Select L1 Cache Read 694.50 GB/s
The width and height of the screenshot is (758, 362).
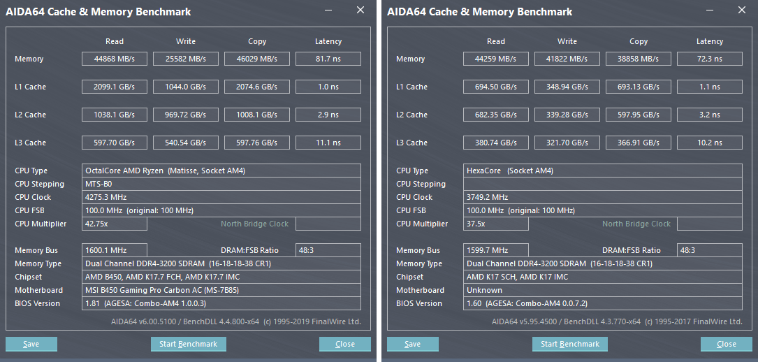[x=496, y=87]
